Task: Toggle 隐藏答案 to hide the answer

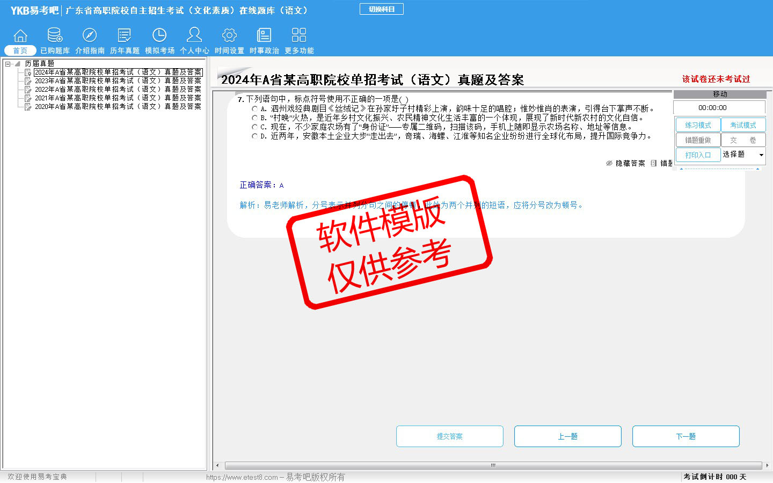Action: (625, 163)
